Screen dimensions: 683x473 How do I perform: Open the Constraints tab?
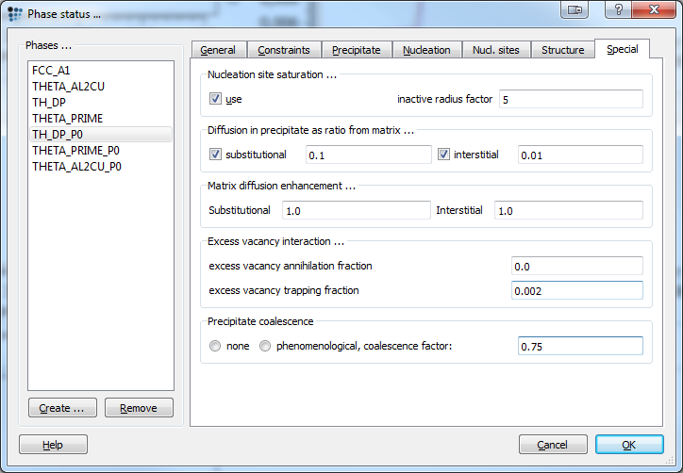283,50
